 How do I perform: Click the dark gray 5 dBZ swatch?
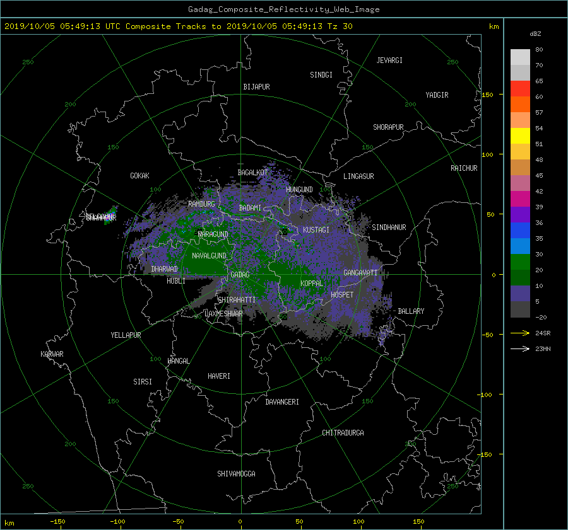click(x=520, y=309)
